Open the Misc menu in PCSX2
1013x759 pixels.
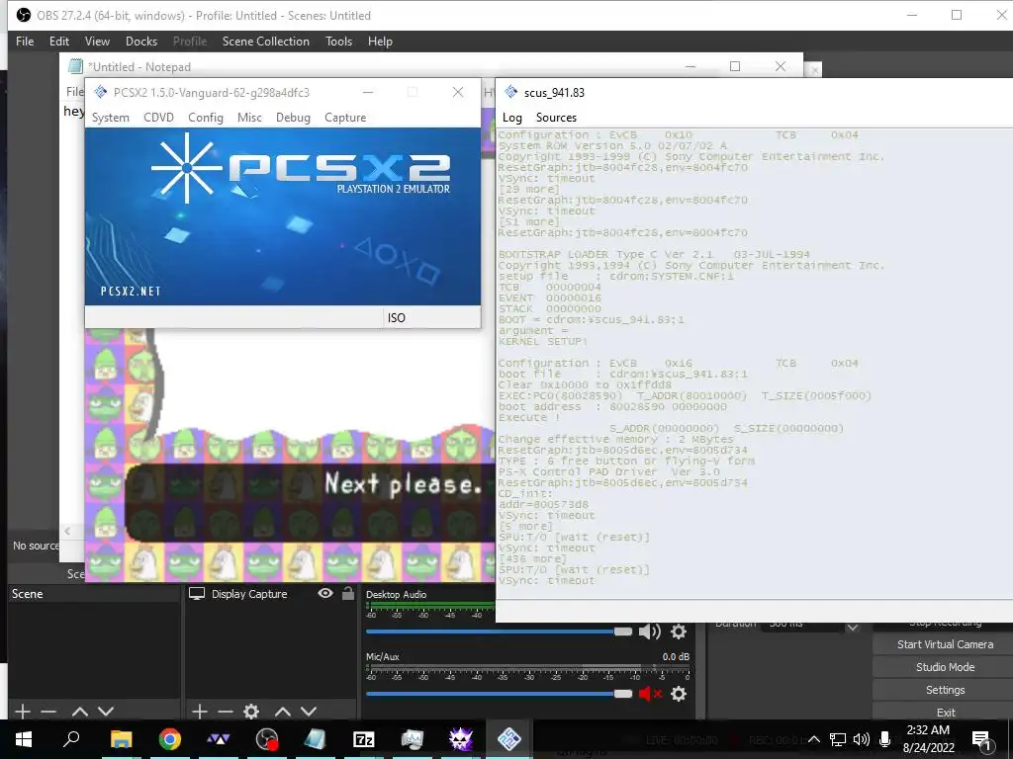pyautogui.click(x=249, y=118)
